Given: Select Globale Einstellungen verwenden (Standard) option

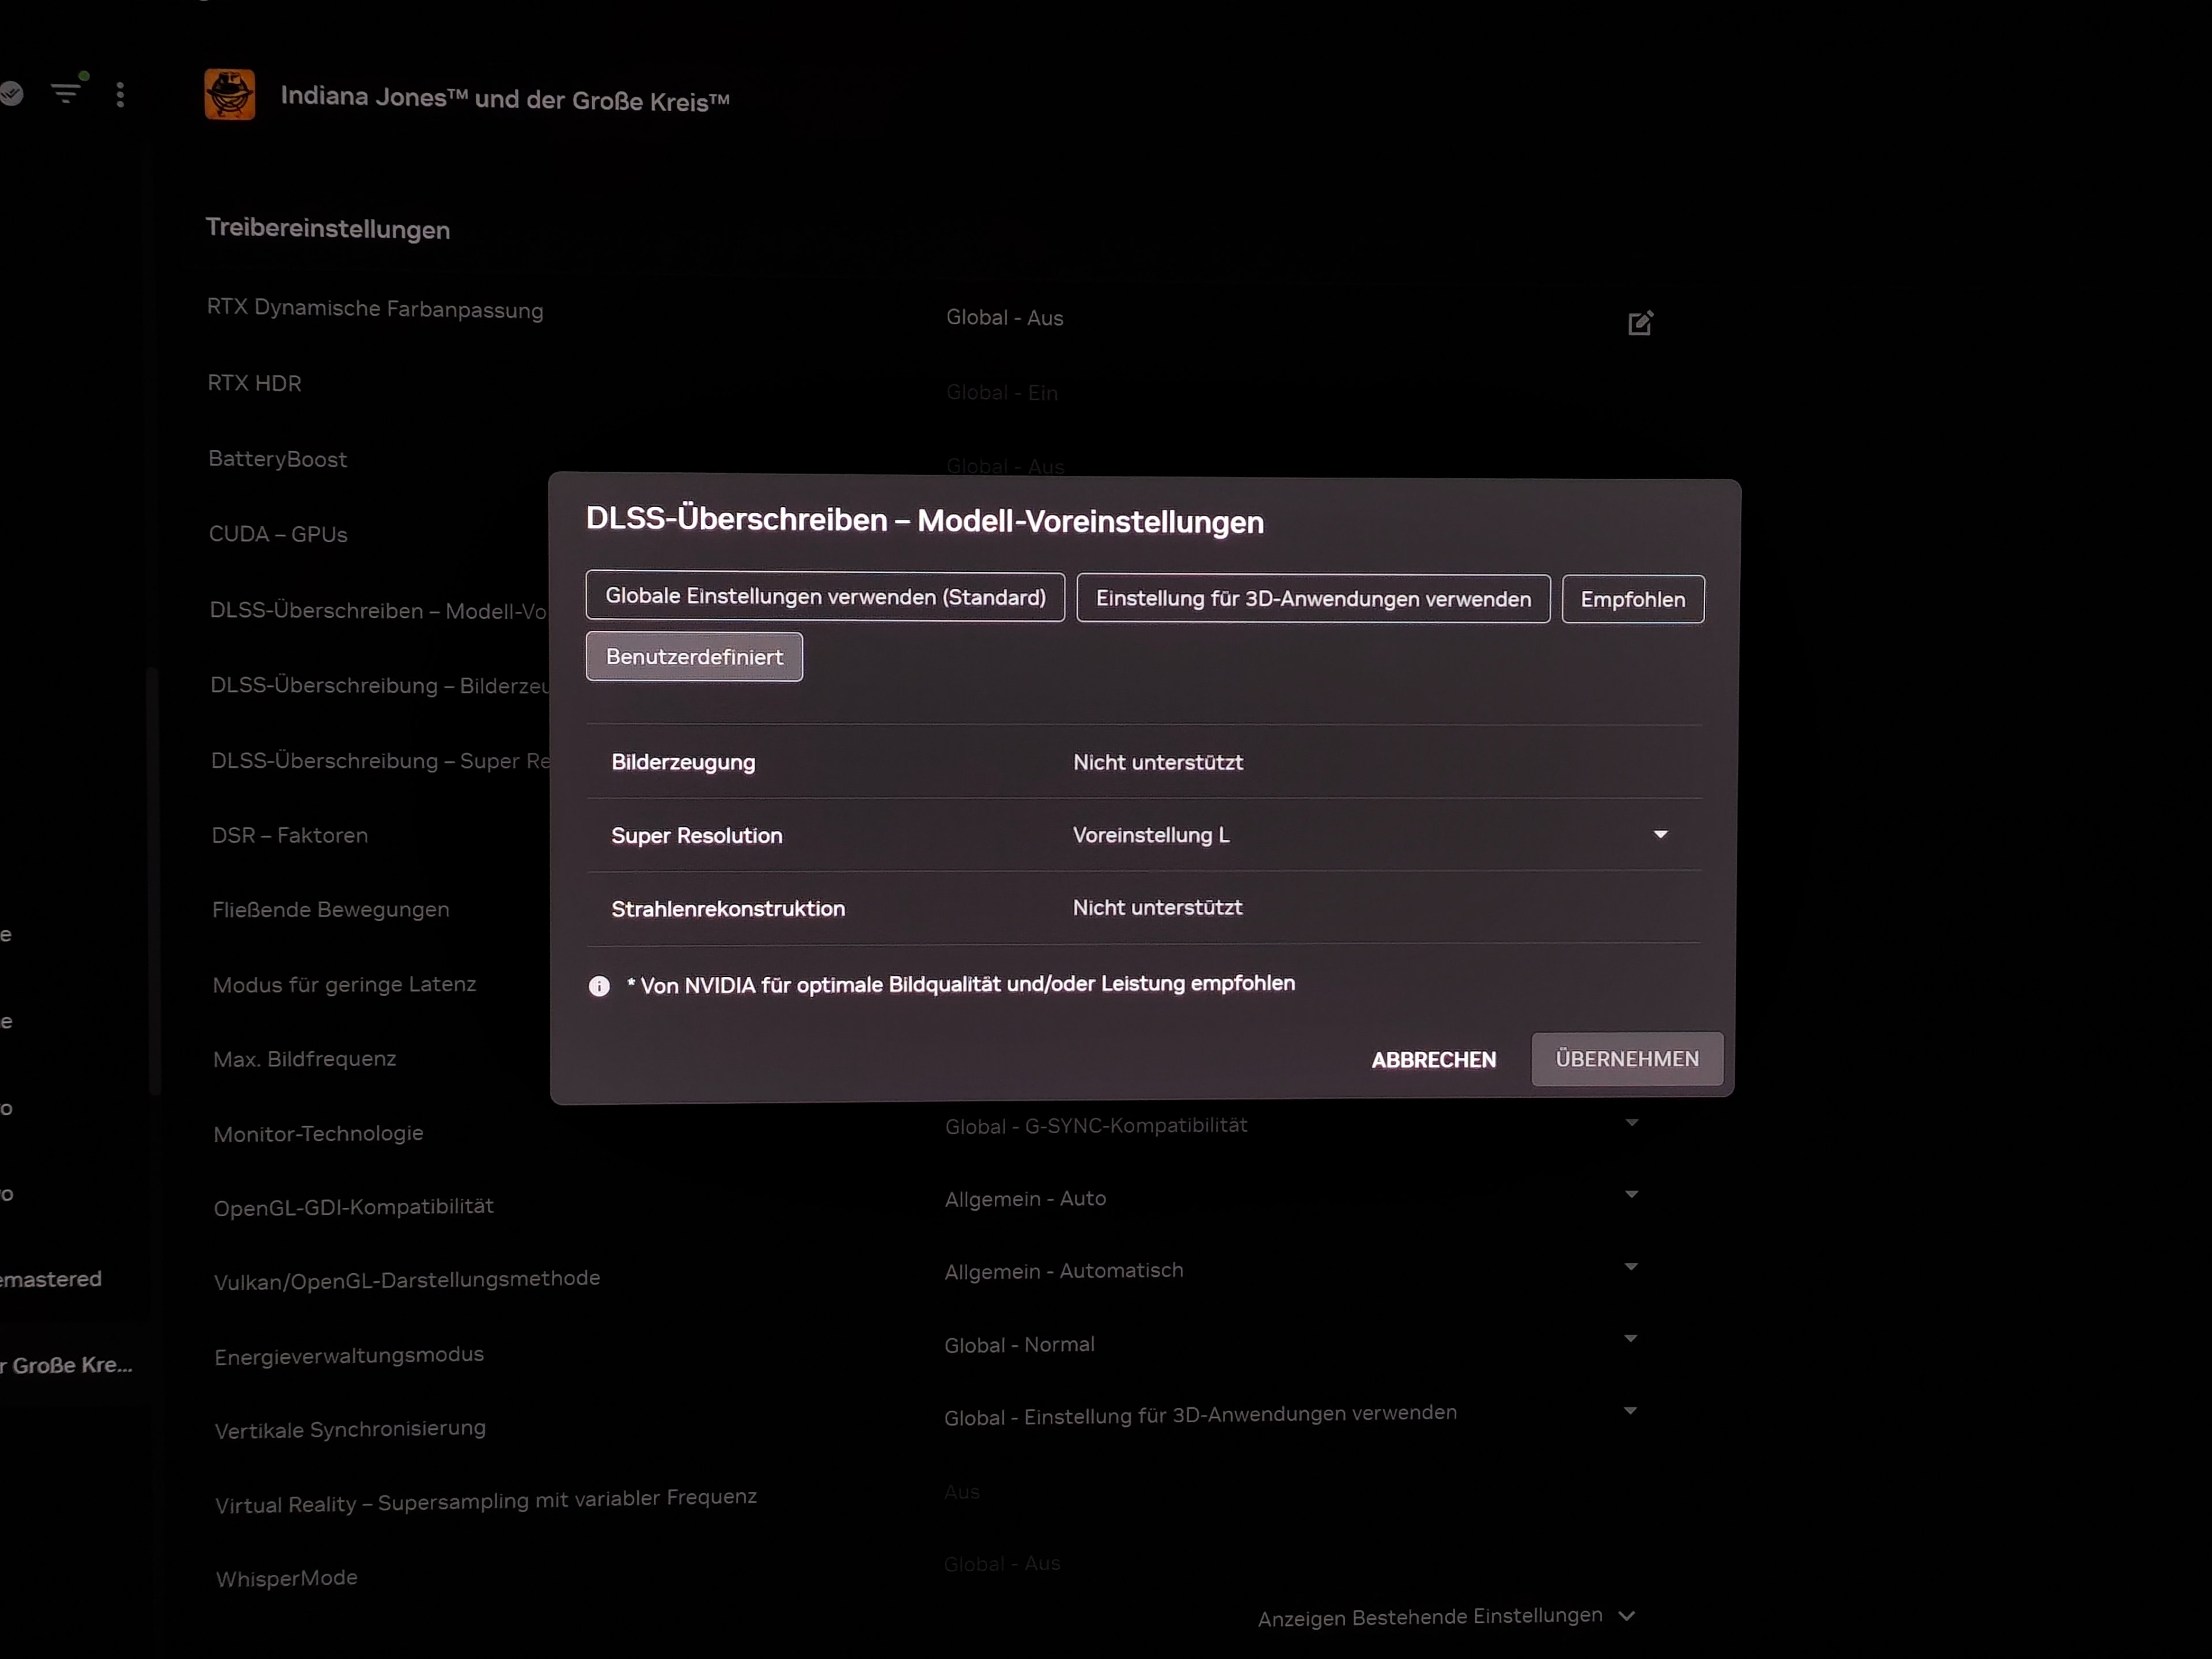Looking at the screenshot, I should (825, 597).
